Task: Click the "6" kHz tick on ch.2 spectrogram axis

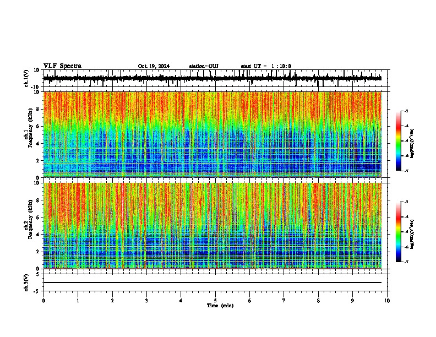Action: (38, 218)
